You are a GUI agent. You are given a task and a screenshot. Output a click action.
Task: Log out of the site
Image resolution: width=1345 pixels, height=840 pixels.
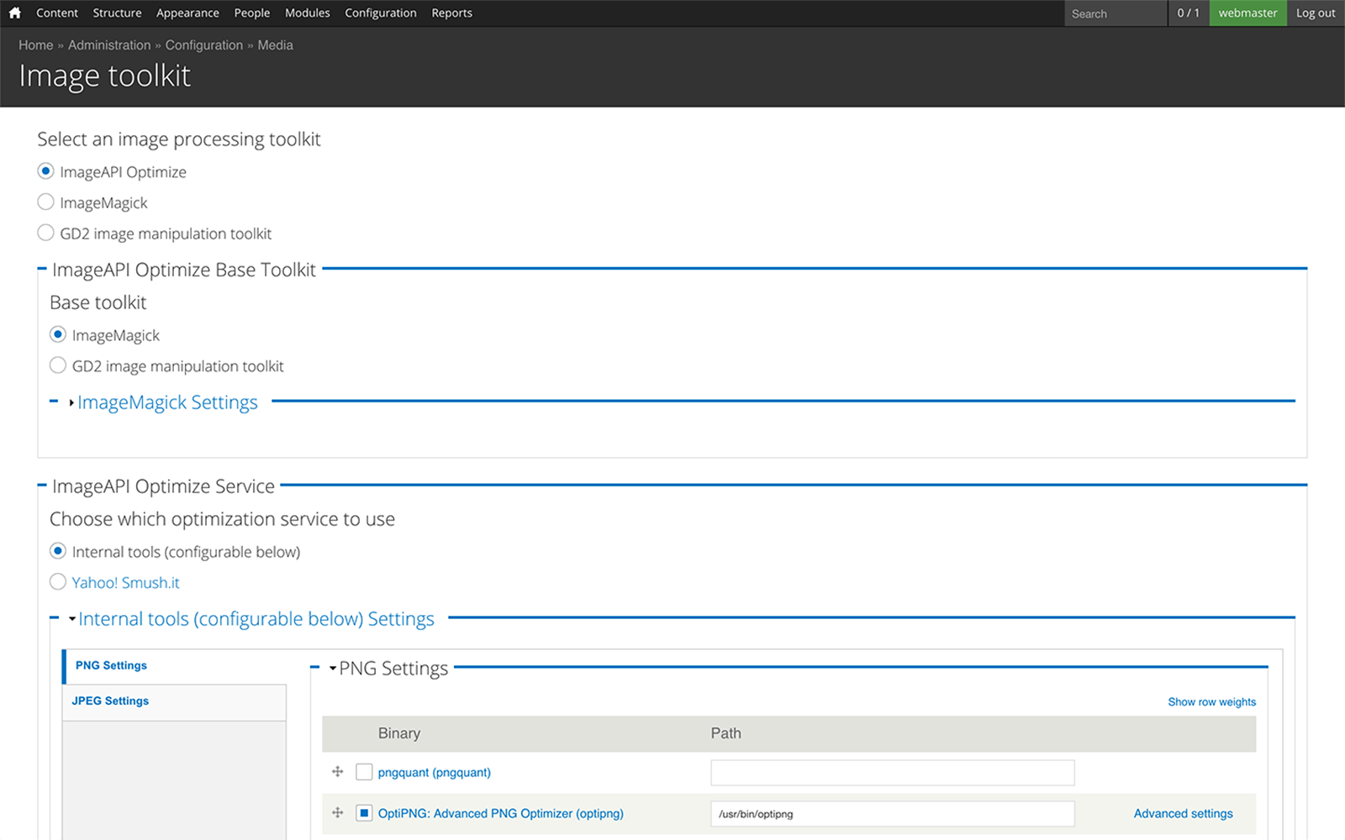click(1316, 13)
